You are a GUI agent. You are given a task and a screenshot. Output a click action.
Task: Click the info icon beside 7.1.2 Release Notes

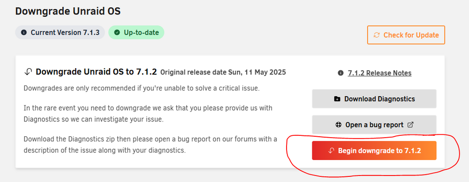pyautogui.click(x=340, y=73)
